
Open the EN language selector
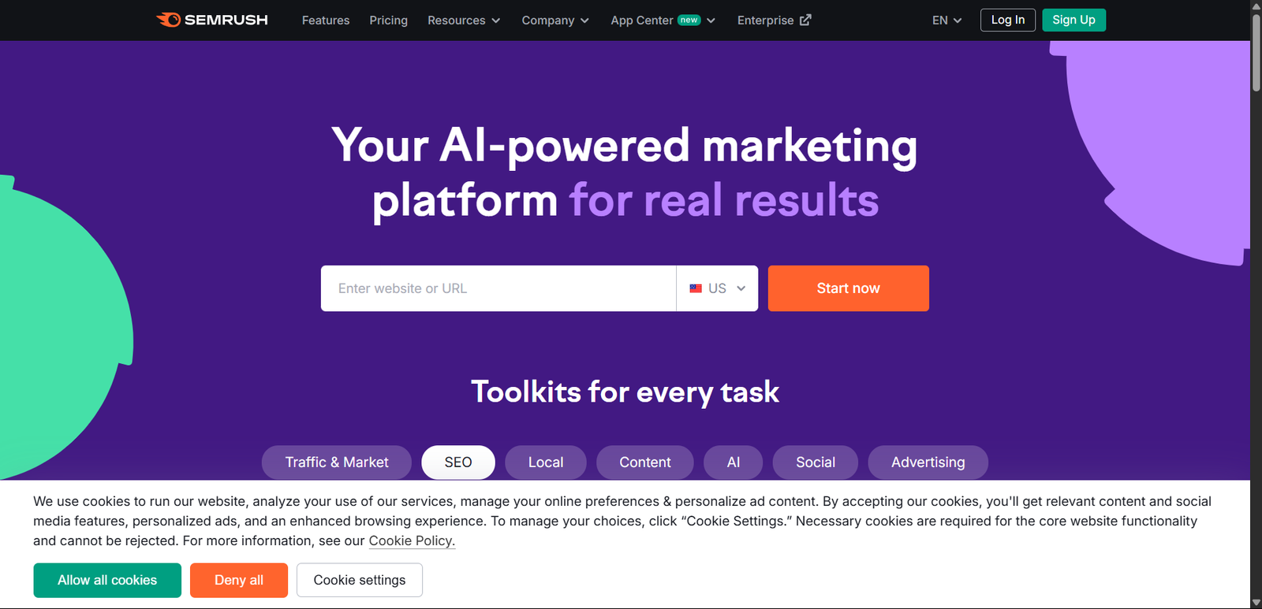tap(946, 20)
